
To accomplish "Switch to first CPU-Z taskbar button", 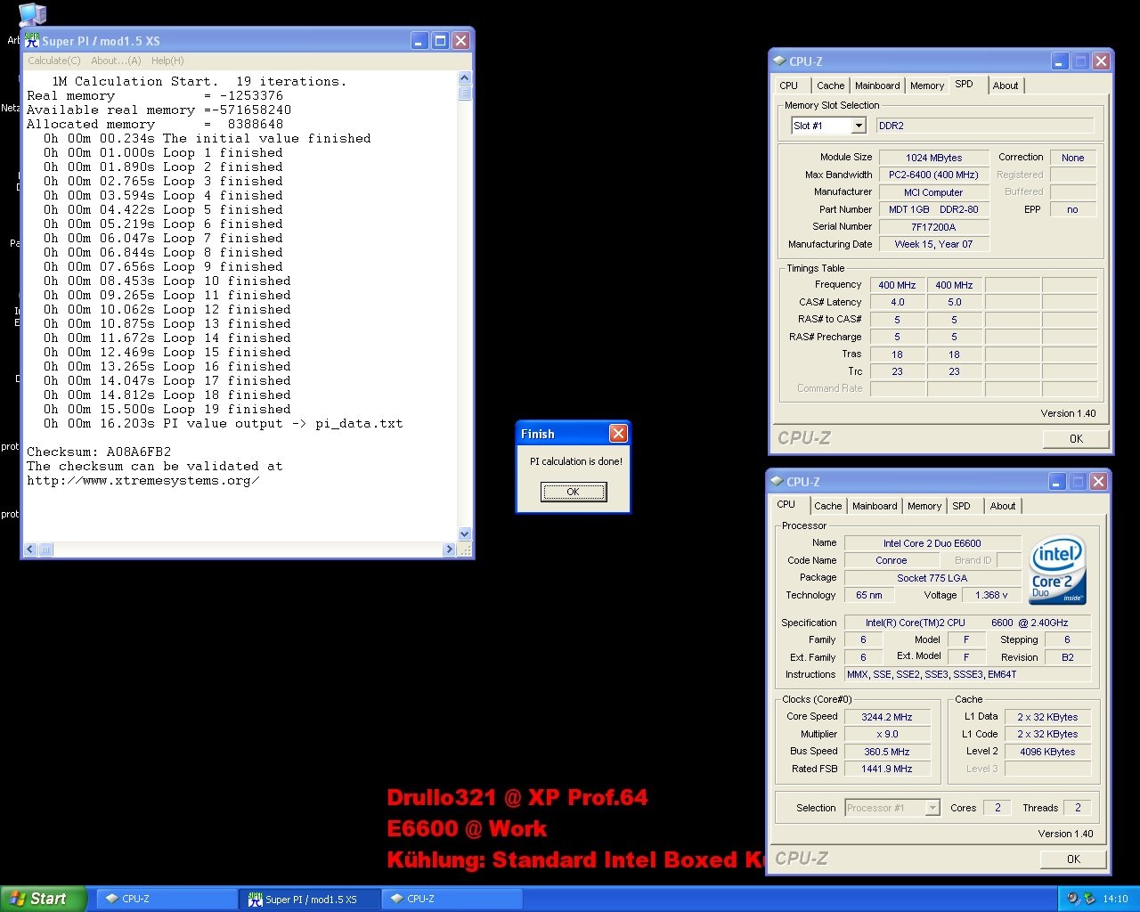I will [165, 899].
